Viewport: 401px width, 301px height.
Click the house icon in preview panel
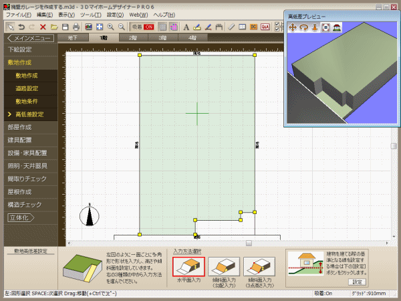pos(337,27)
